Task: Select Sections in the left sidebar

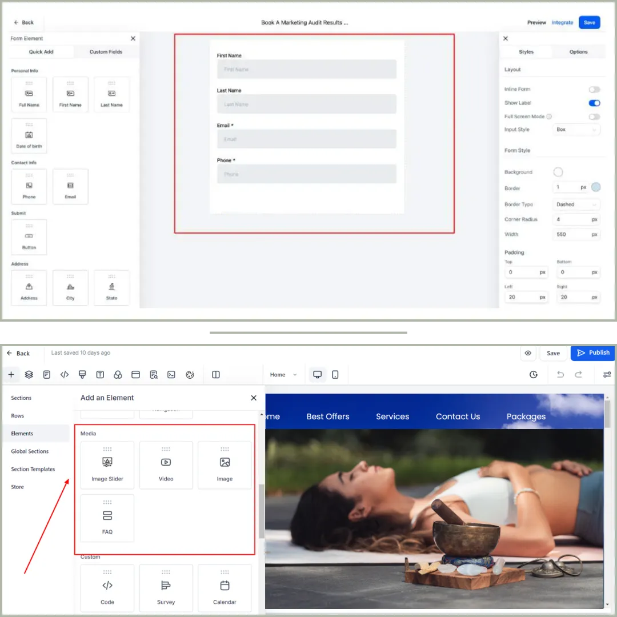Action: click(21, 398)
